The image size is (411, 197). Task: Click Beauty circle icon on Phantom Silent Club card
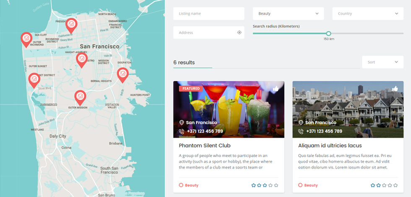pos(181,185)
